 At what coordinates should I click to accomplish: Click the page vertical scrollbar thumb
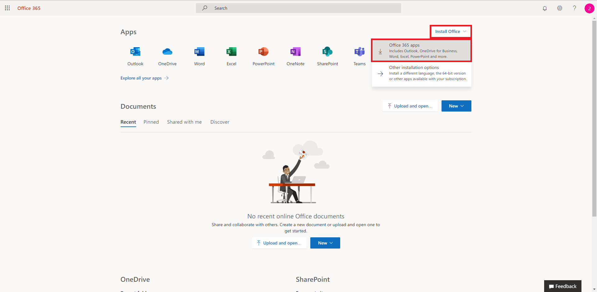pos(594,118)
